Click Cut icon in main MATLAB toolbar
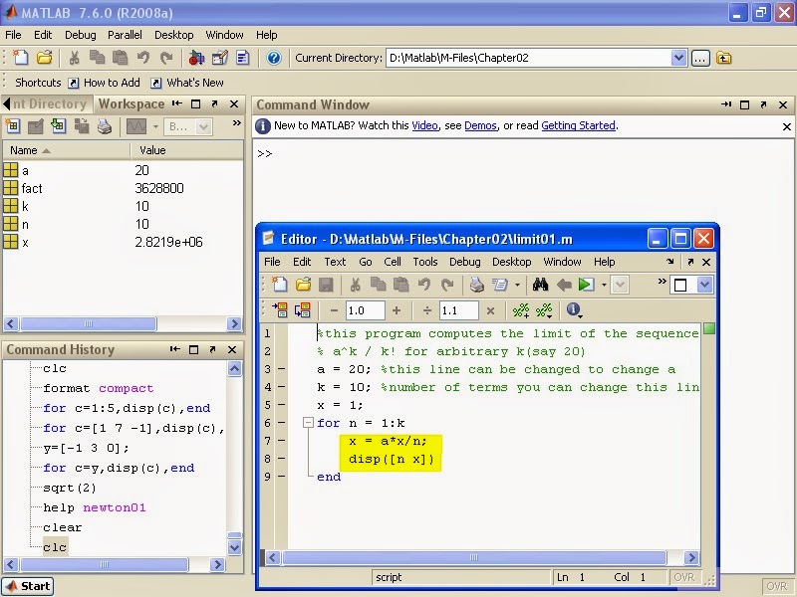 pos(74,58)
